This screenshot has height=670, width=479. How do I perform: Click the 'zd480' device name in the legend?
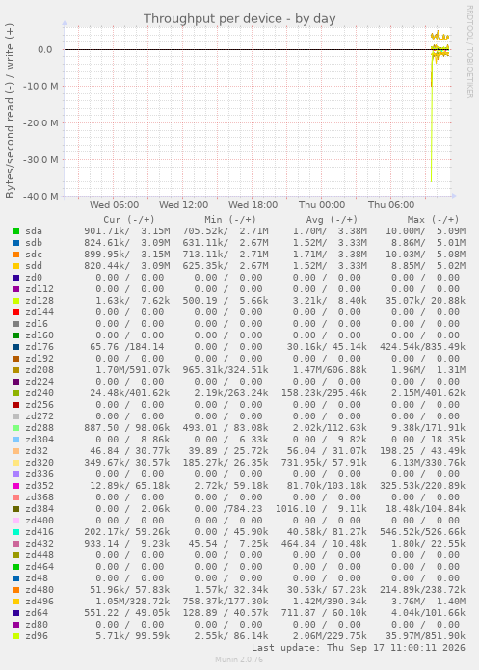[40, 590]
